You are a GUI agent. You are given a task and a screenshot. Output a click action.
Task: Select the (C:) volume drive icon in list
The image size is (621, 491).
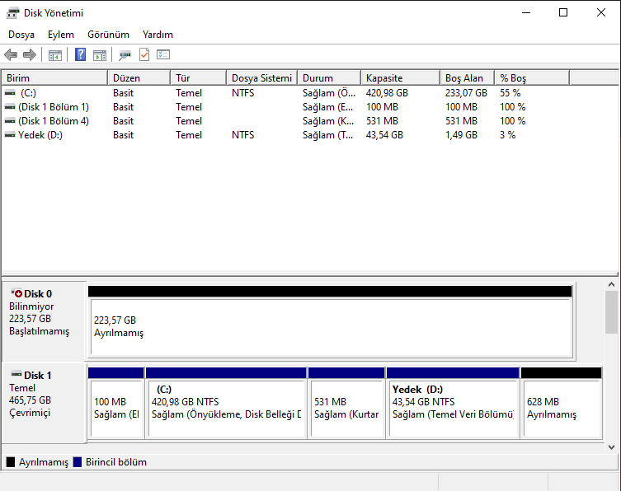[x=10, y=93]
